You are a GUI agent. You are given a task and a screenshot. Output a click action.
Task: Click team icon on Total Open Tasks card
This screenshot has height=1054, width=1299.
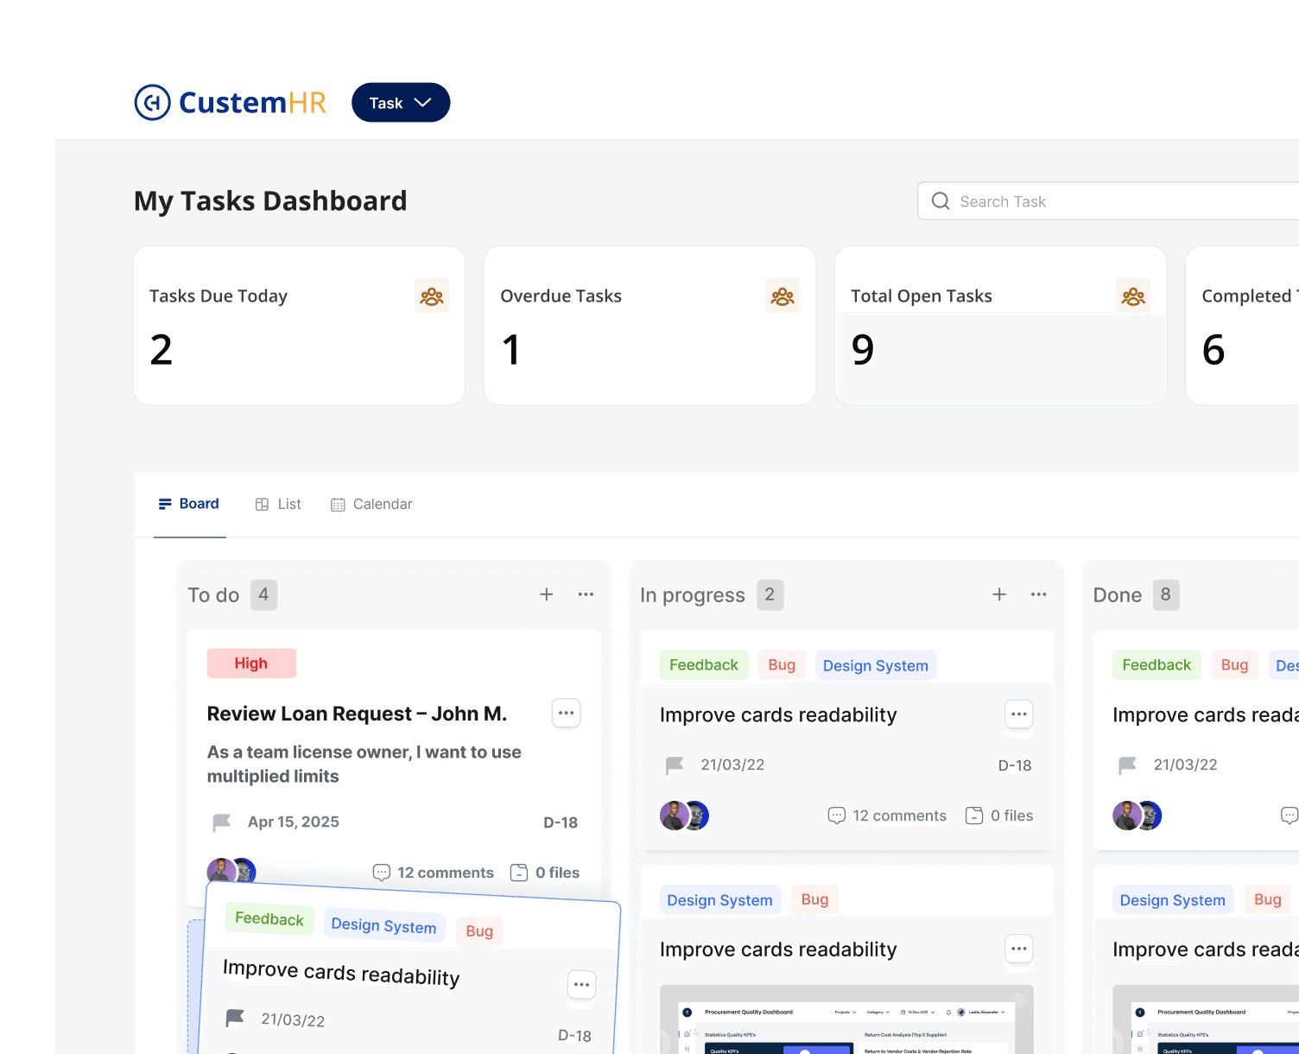1132,296
